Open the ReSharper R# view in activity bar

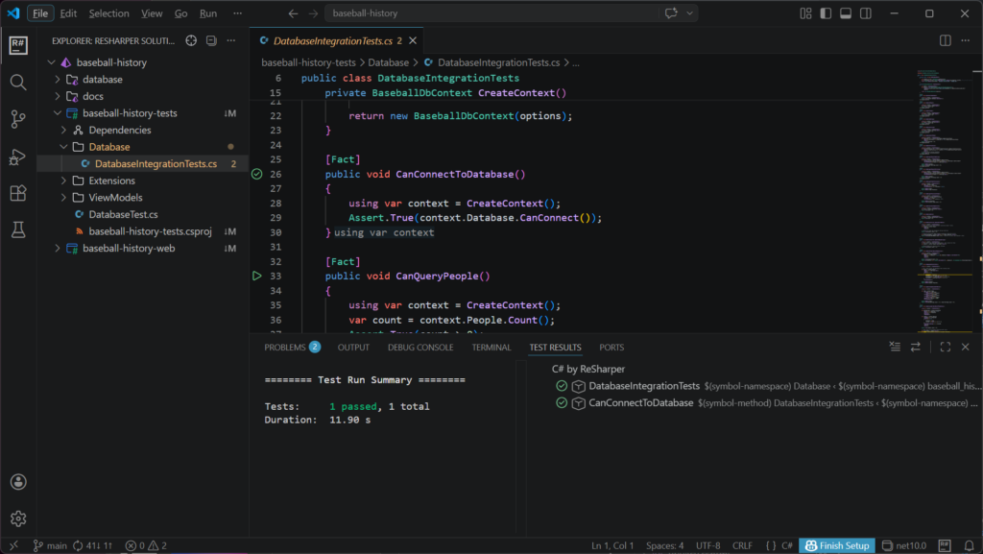(18, 45)
